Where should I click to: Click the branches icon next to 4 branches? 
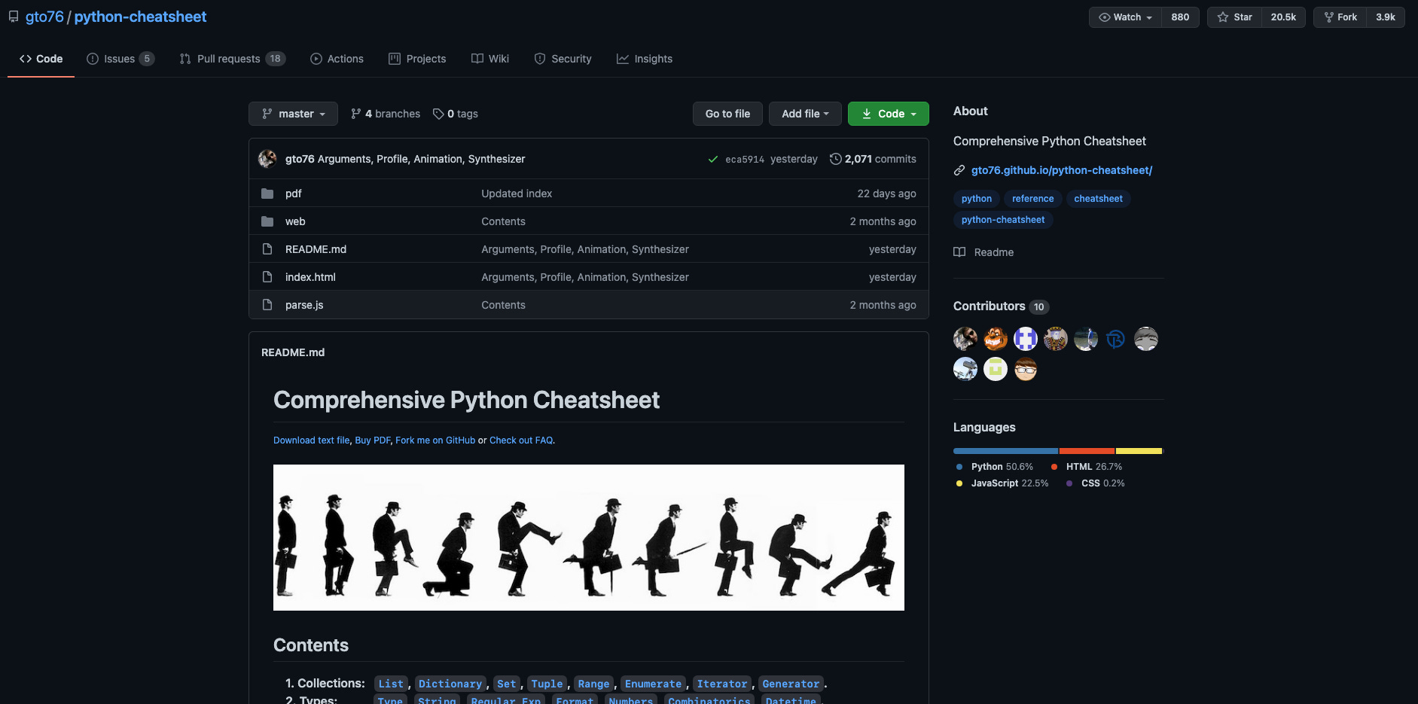(356, 114)
